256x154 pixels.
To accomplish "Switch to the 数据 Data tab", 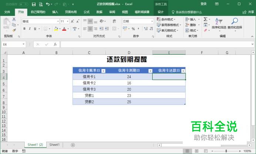I will coord(99,12).
